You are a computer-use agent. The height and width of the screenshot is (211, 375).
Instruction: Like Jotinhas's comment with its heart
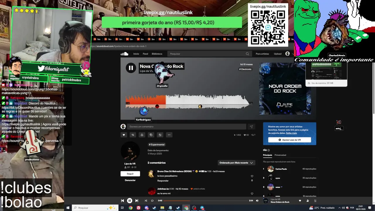252,193
